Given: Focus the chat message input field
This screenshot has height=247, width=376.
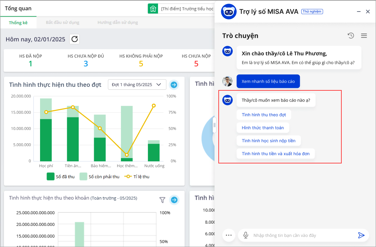Looking at the screenshot, I should (303, 235).
